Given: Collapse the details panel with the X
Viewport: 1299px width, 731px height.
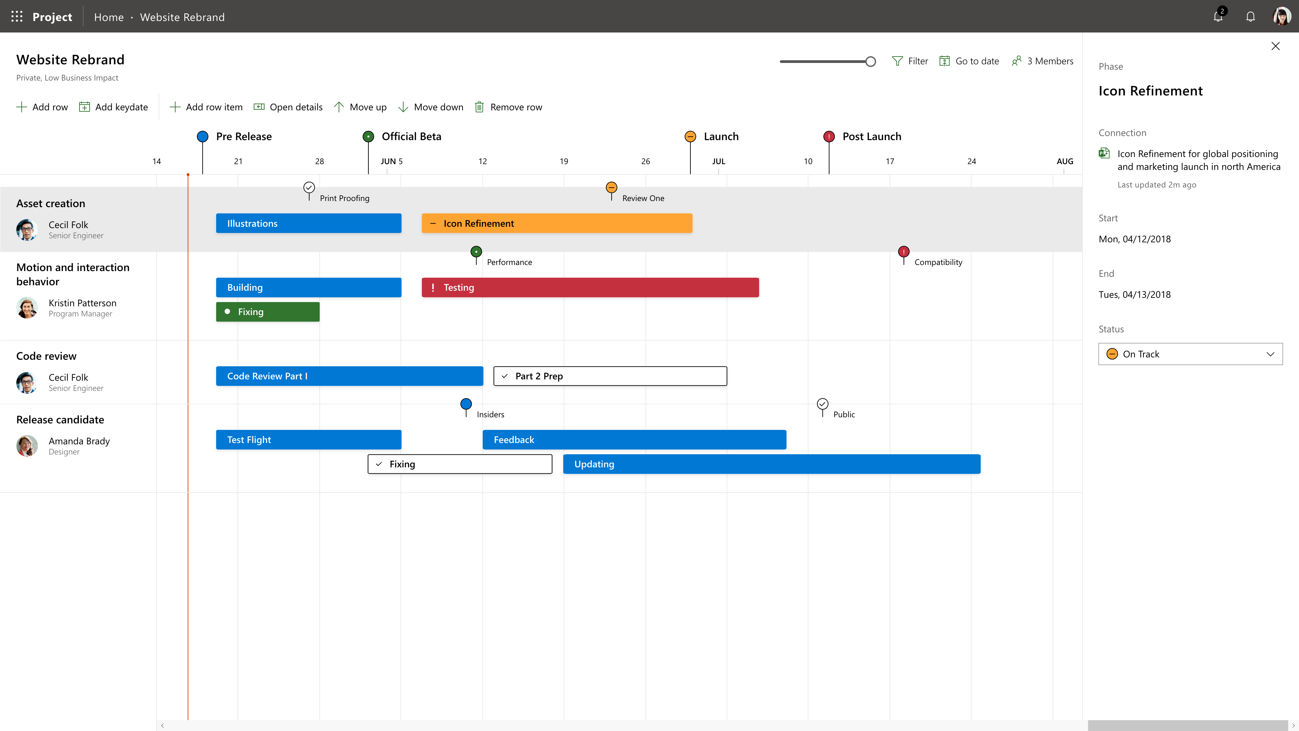Looking at the screenshot, I should (1276, 46).
